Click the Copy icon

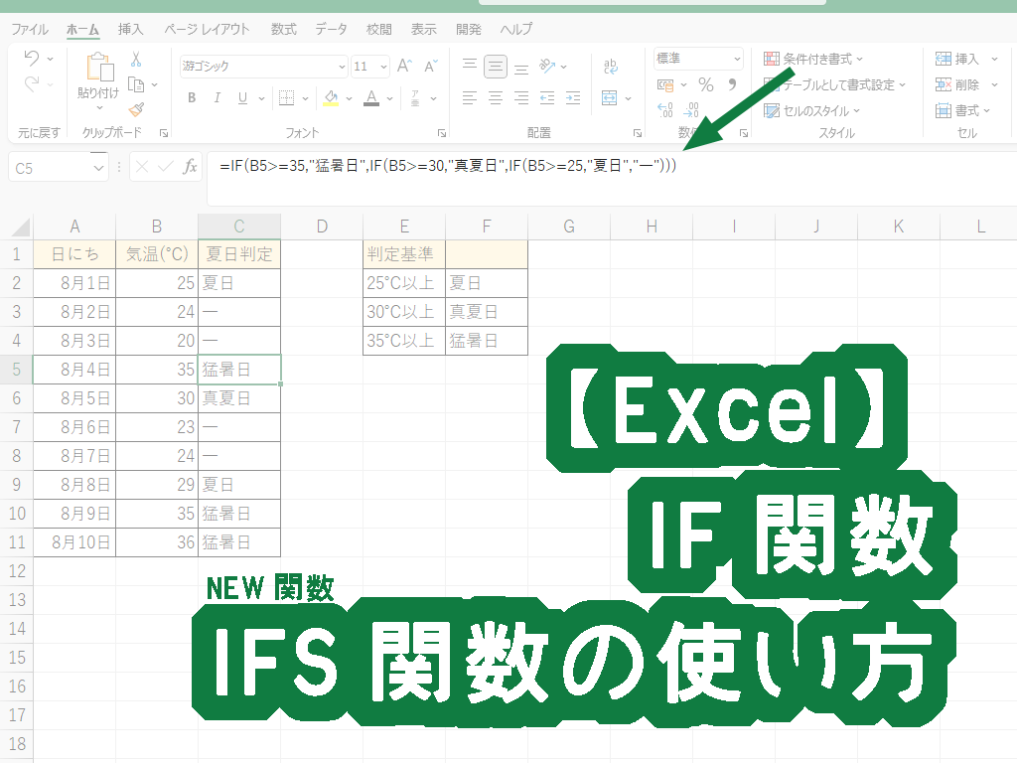[136, 84]
